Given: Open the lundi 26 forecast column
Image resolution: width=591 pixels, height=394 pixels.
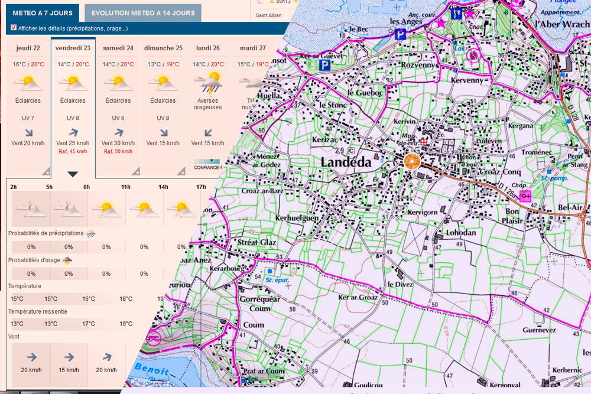Looking at the screenshot, I should [x=207, y=106].
